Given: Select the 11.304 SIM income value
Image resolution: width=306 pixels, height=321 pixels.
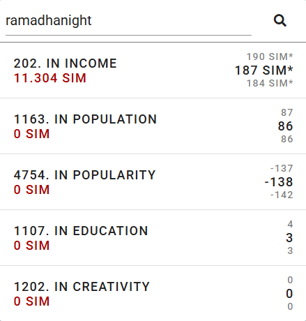Looking at the screenshot, I should point(50,78).
